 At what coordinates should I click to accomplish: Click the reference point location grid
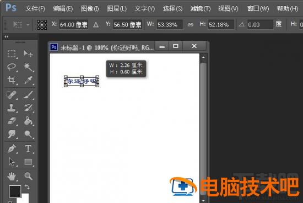(42, 25)
